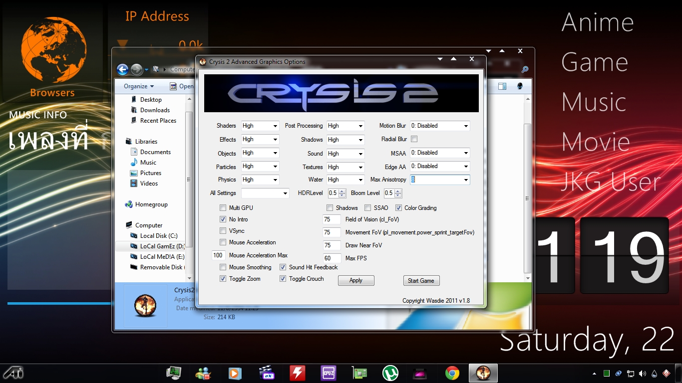Click the Game desktop link
This screenshot has height=383, width=682.
pyautogui.click(x=594, y=62)
